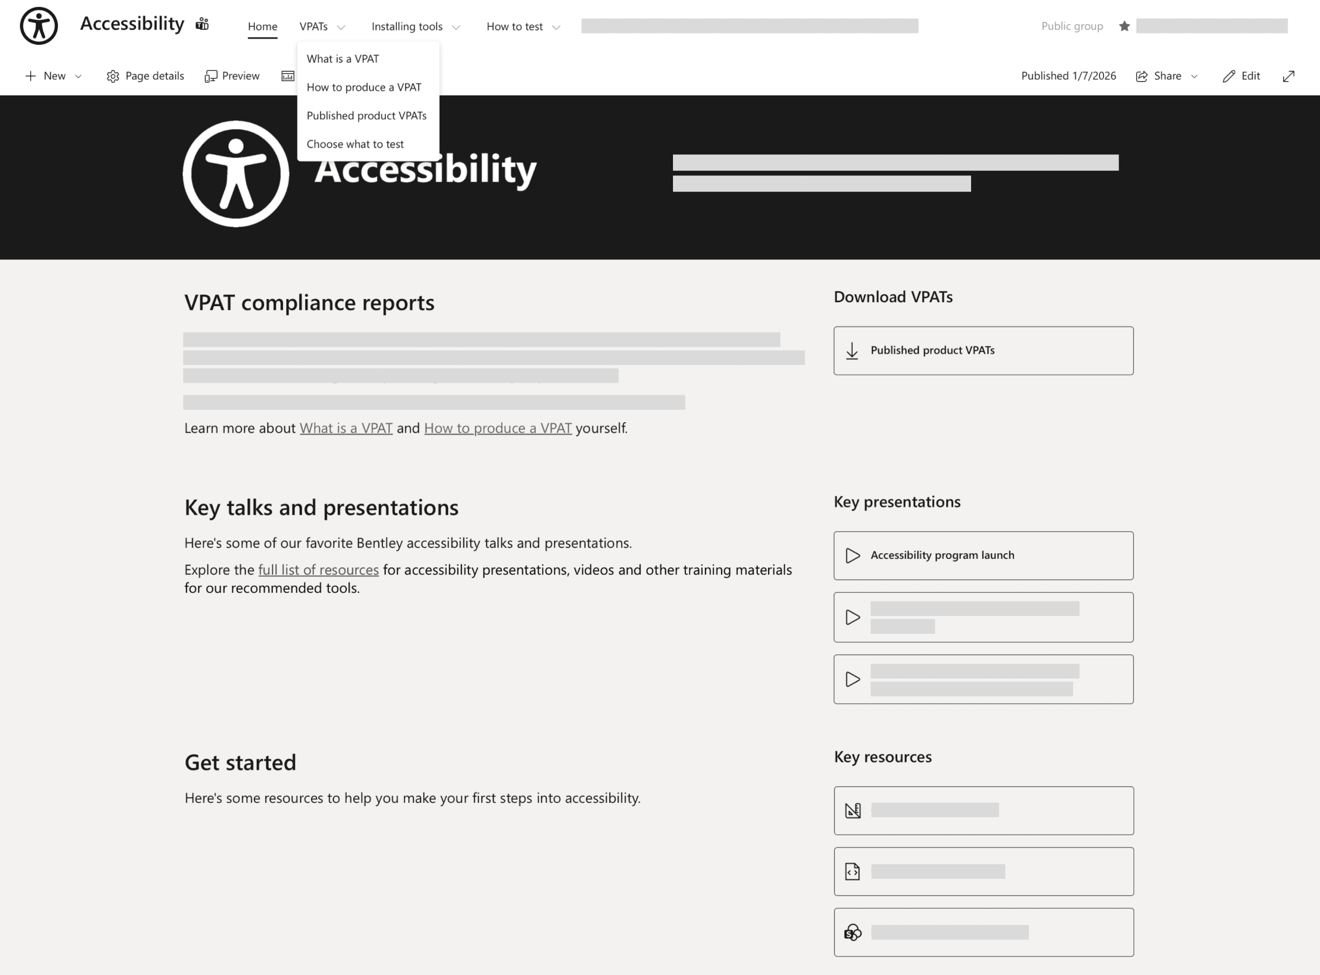
Task: Open the Page details gear button
Action: [145, 76]
